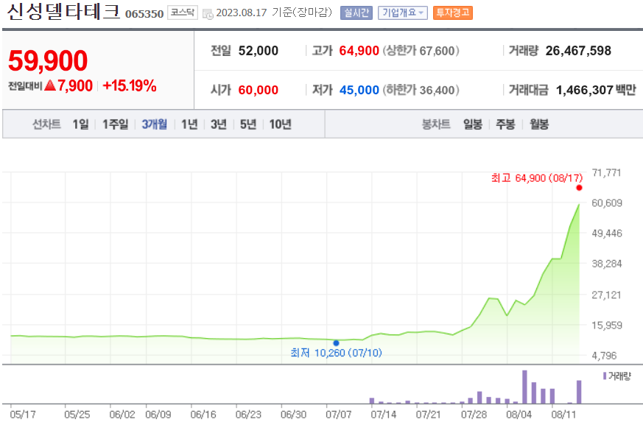Image resolution: width=643 pixels, height=436 pixels.
Task: Click the red high-point marker for 08/17
Action: pyautogui.click(x=579, y=188)
